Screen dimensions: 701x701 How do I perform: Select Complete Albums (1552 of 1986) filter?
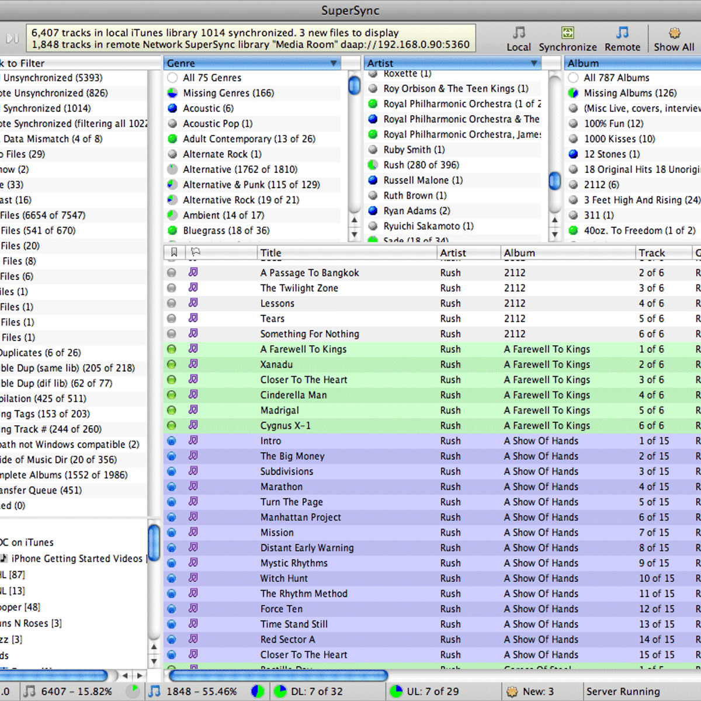point(64,475)
